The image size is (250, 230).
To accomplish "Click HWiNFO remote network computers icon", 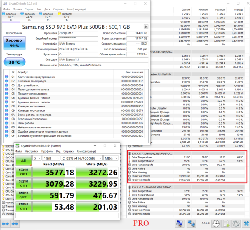I will coord(191,223).
